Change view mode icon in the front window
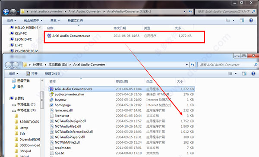 [230, 73]
